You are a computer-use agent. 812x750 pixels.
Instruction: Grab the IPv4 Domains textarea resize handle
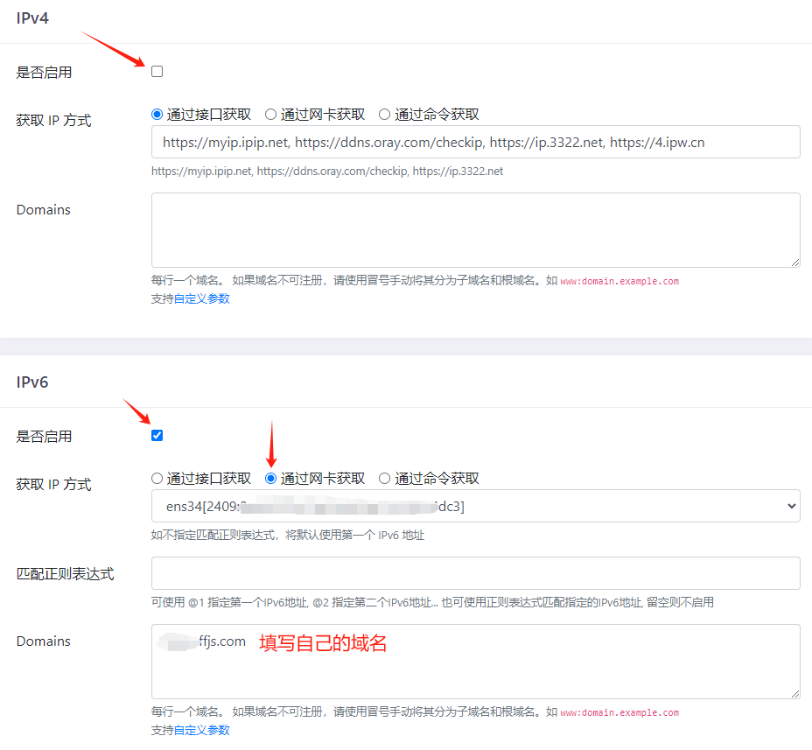(795, 263)
